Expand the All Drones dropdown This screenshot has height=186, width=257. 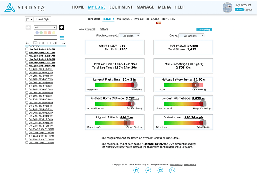pos(191,36)
